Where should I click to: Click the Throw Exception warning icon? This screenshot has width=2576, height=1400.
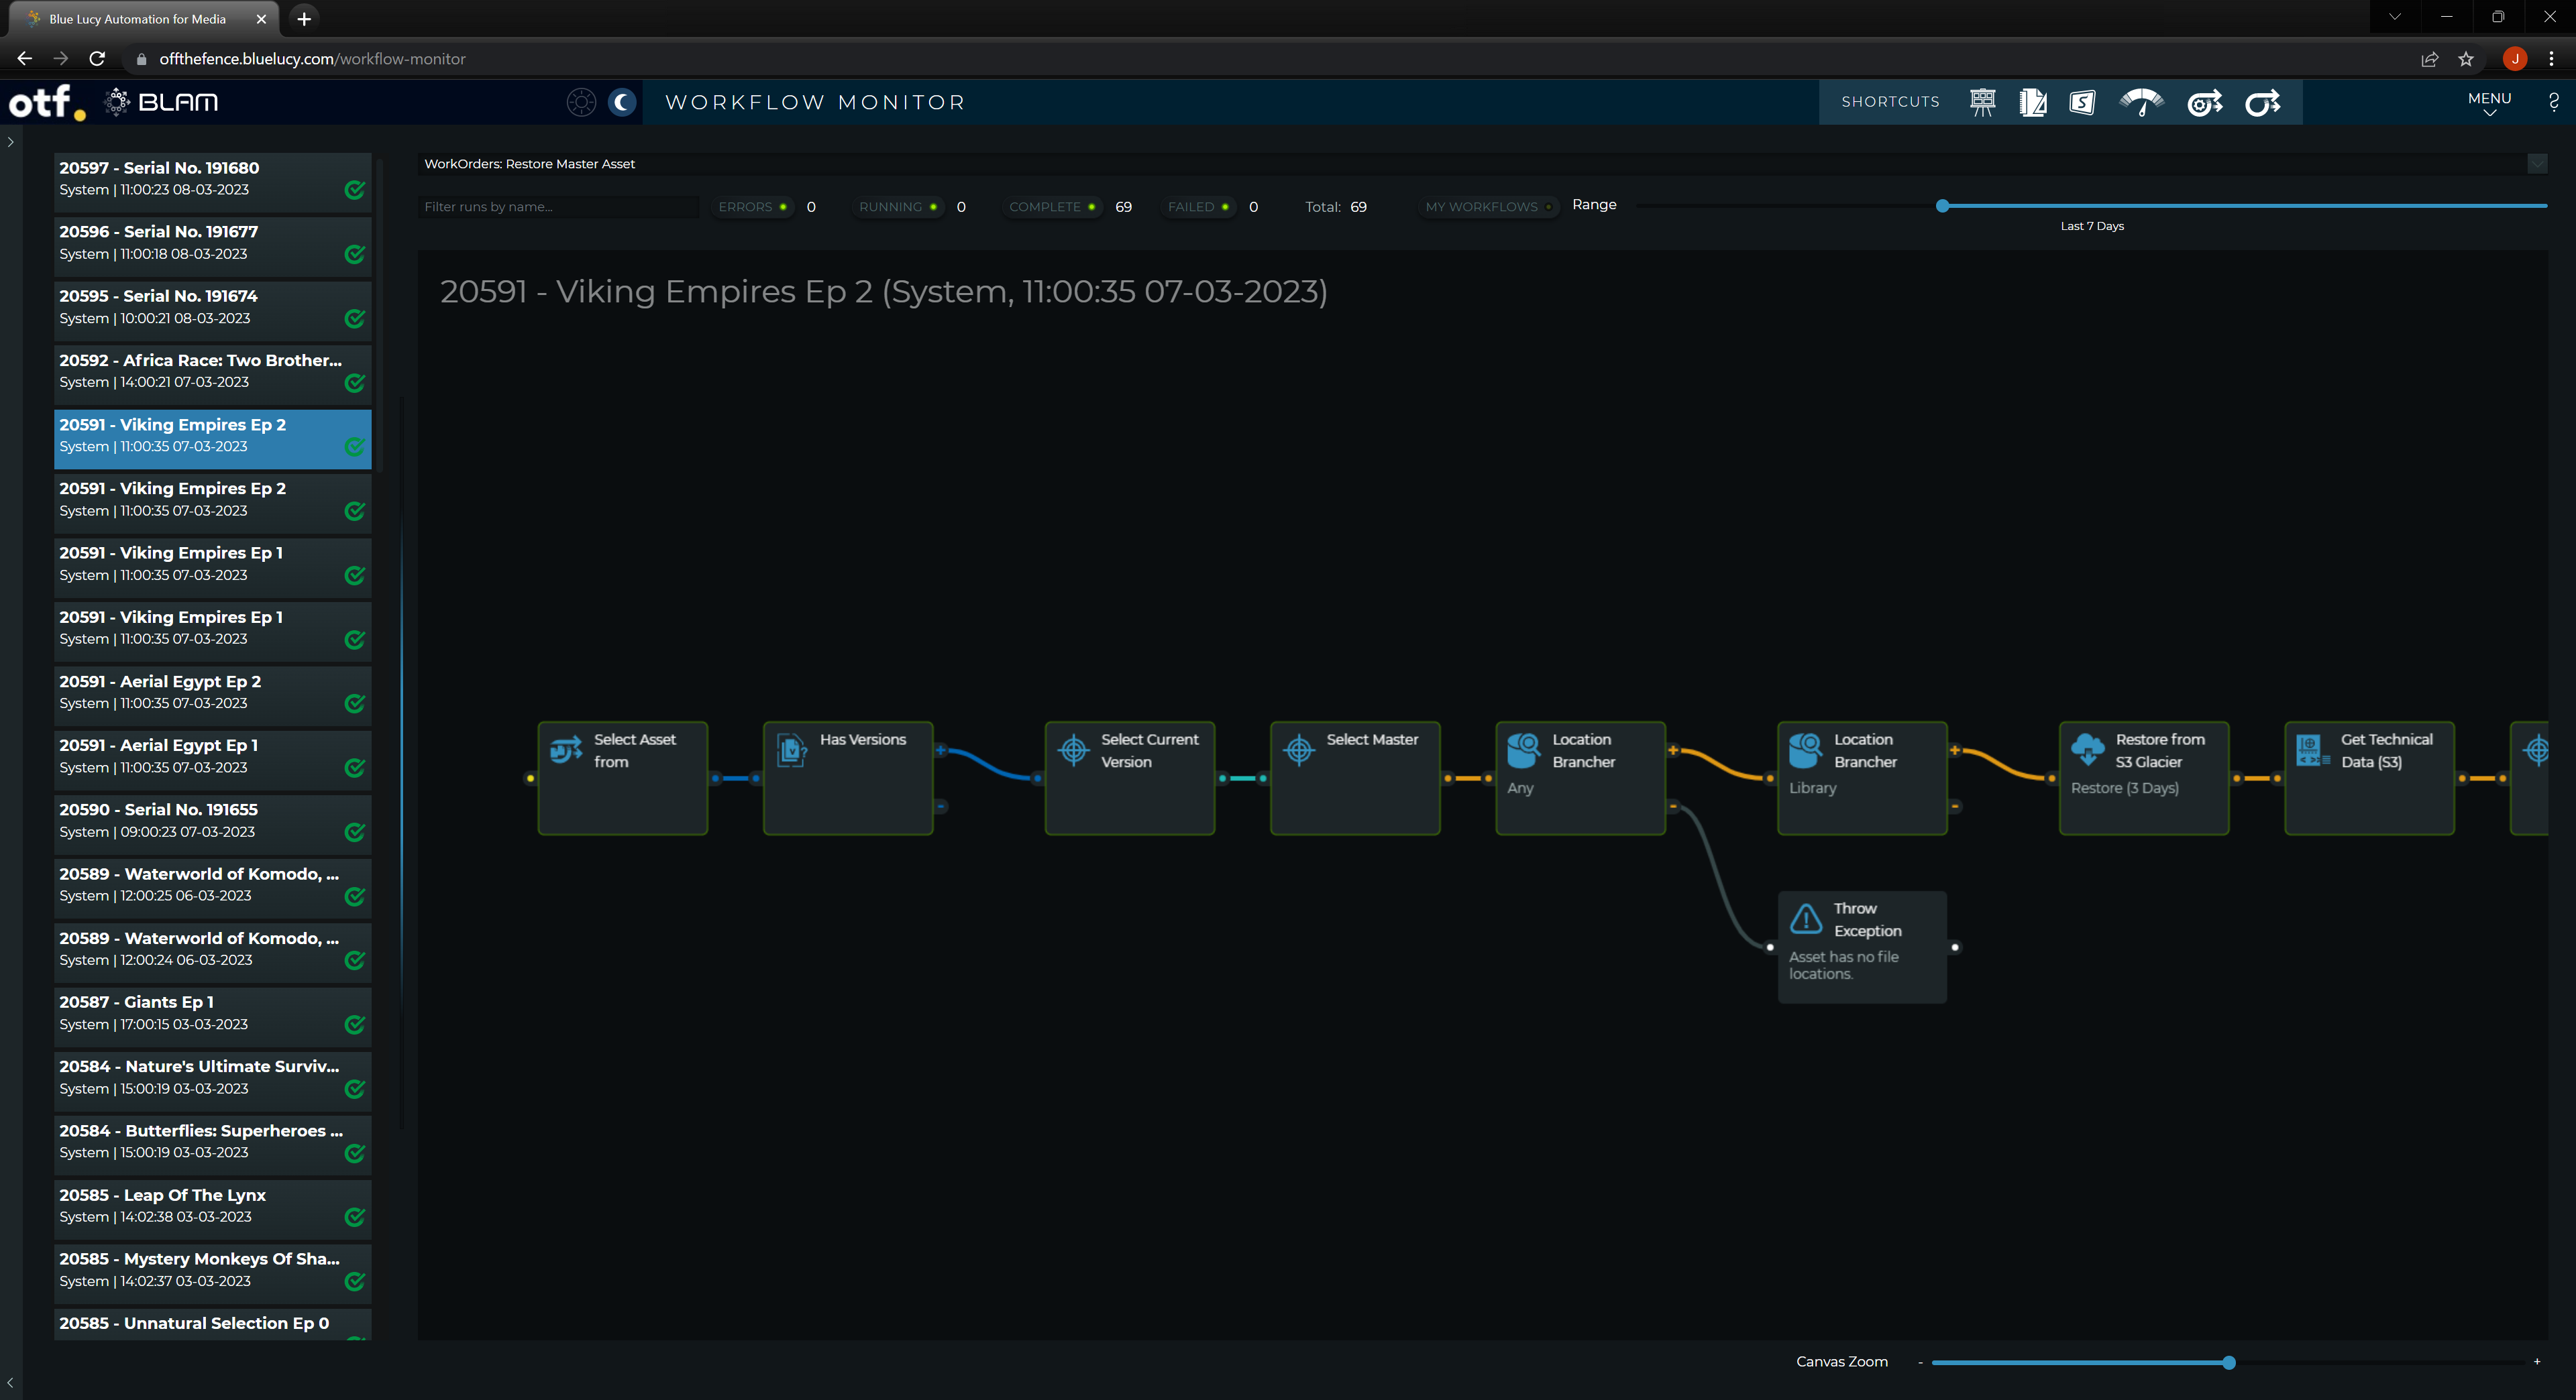(x=1806, y=919)
